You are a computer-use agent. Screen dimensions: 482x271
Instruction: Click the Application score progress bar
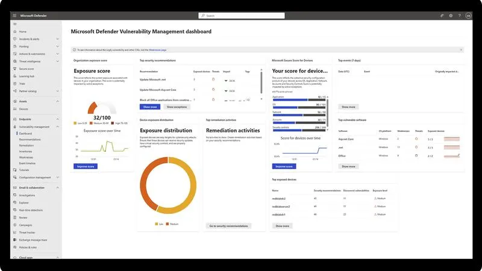click(299, 100)
